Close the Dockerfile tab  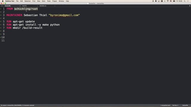pos(20,6)
